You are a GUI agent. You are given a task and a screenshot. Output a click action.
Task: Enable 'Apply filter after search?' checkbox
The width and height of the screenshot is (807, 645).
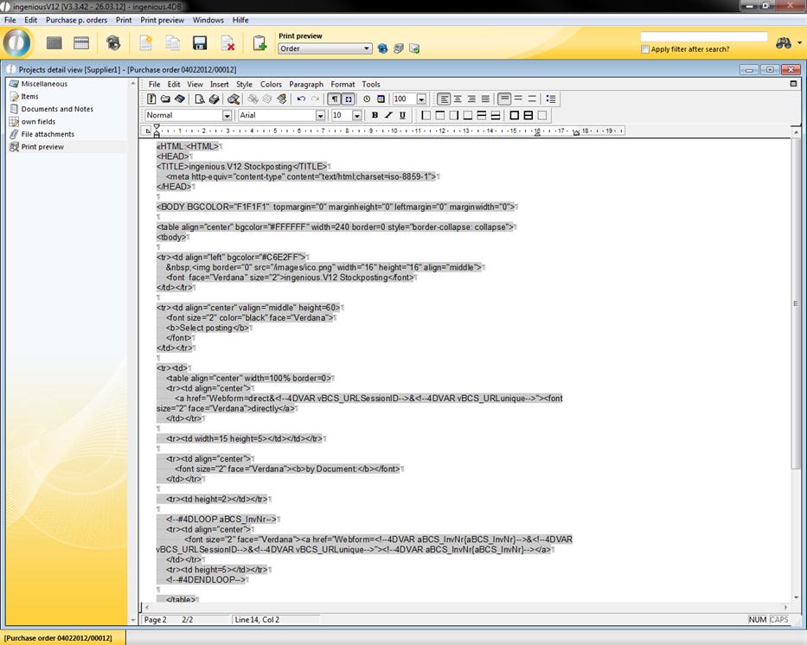[x=645, y=49]
